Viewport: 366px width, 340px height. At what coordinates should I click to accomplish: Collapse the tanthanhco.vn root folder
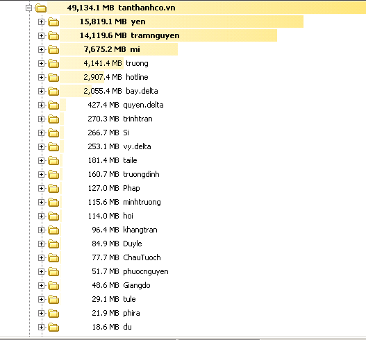click(28, 8)
